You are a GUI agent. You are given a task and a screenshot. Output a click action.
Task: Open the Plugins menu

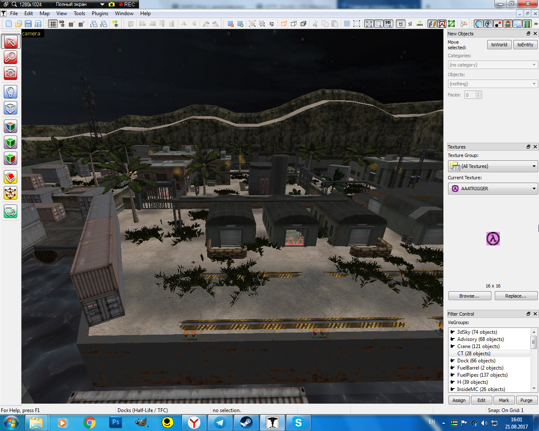100,13
